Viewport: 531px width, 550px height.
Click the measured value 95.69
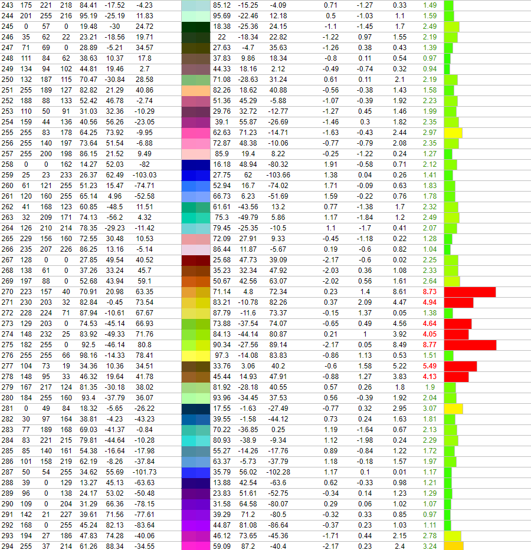pyautogui.click(x=221, y=16)
